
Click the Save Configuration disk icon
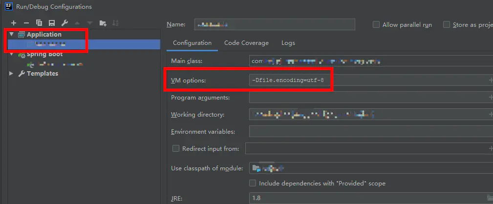point(52,23)
